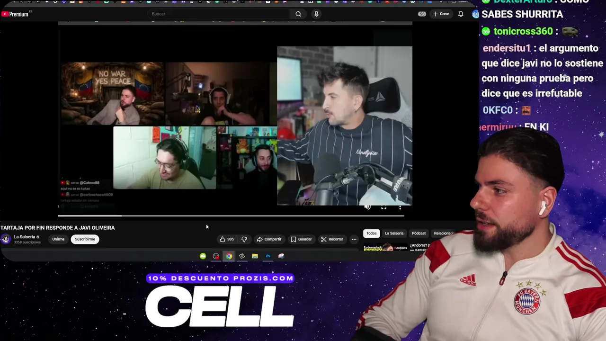Join the channel with Unirme
This screenshot has width=606, height=341.
58,239
